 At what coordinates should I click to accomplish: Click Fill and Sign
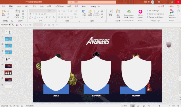153,11
